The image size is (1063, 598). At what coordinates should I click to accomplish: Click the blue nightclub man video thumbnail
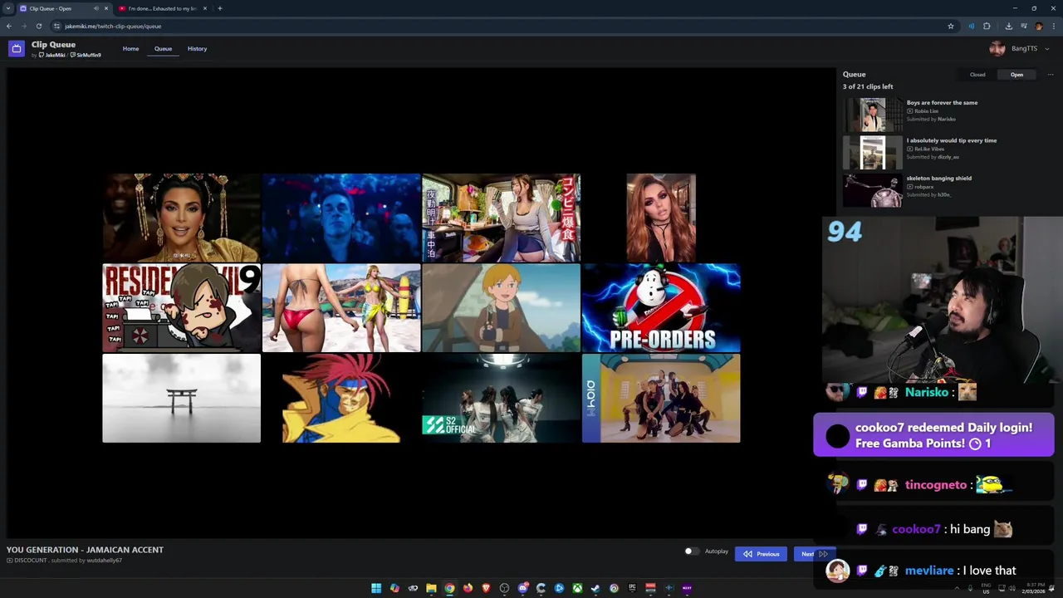click(x=341, y=218)
